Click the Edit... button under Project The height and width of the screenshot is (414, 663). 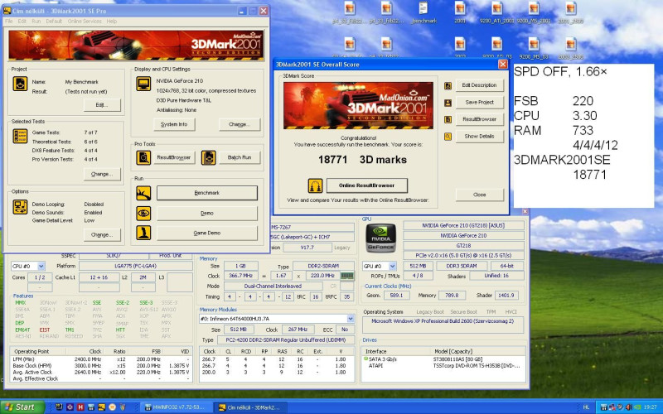tap(102, 105)
